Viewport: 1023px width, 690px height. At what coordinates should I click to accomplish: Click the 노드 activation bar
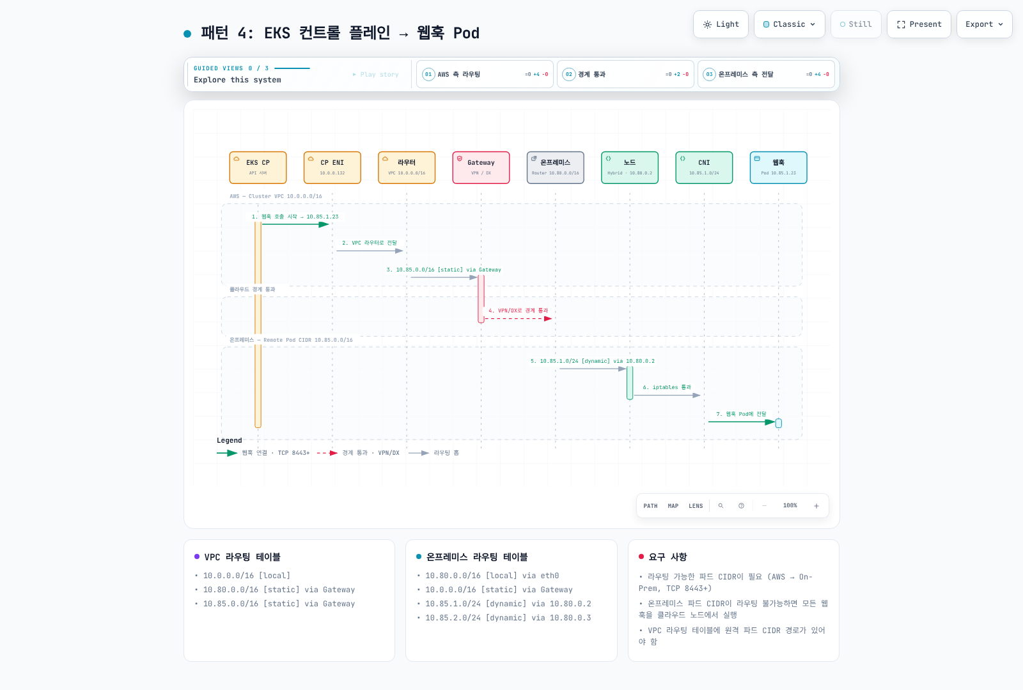(630, 382)
